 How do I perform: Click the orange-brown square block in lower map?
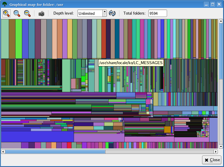coord(167,129)
